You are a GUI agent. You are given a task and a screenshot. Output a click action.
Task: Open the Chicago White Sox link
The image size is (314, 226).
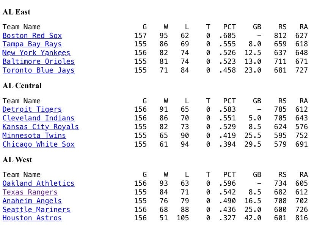(x=38, y=144)
